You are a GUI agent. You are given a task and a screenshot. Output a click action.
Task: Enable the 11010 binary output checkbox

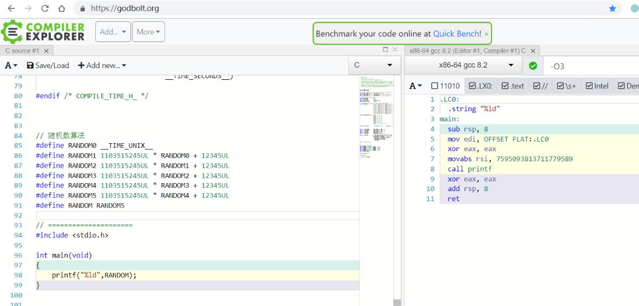(x=446, y=86)
